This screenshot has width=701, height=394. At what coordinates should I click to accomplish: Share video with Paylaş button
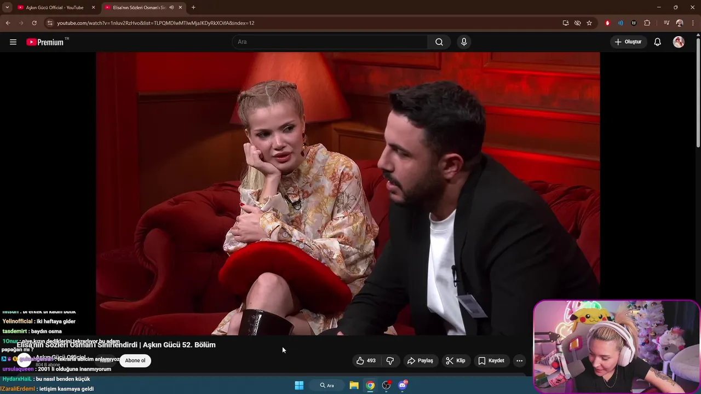click(x=420, y=361)
